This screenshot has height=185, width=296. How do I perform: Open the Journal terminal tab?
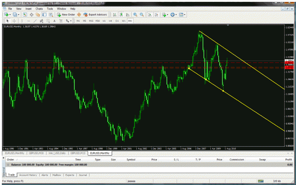pyautogui.click(x=83, y=175)
